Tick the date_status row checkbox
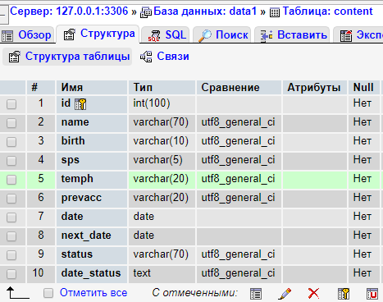383x302 pixels. tap(11, 274)
